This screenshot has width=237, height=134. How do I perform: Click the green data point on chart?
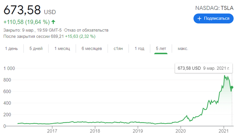point(232,87)
